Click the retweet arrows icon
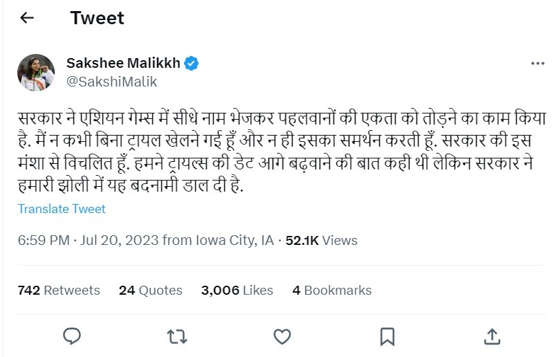Screen dimensions: 559x357 coord(177,336)
